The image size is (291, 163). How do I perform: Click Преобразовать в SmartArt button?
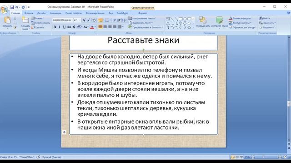point(146,27)
